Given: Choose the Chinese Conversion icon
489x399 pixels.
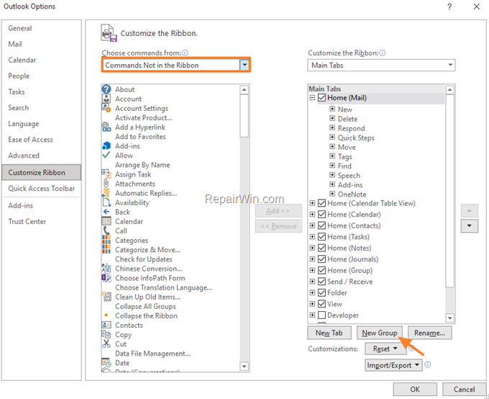Looking at the screenshot, I should 106,269.
